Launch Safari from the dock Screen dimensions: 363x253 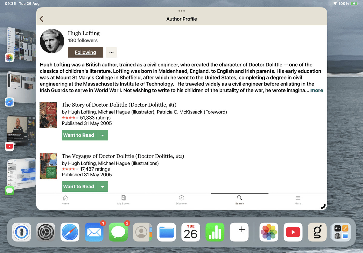[70, 232]
